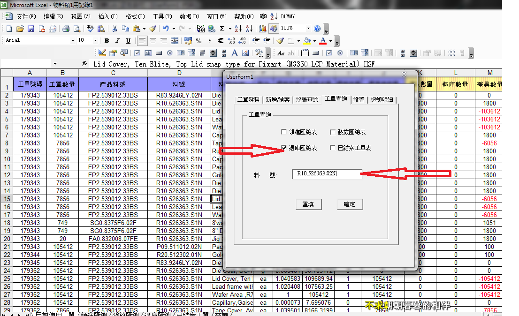
Task: Click Increase Decimal icon
Action: coord(231,41)
